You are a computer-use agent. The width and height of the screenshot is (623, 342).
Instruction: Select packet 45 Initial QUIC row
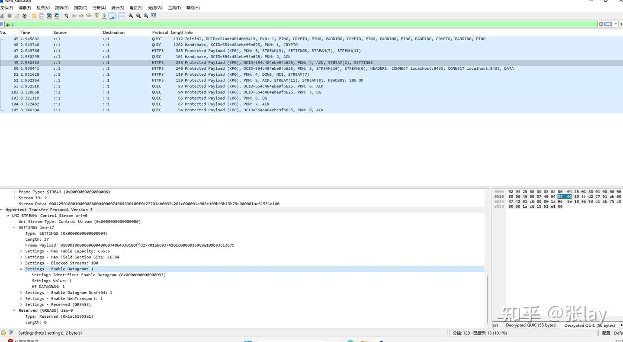click(311, 39)
